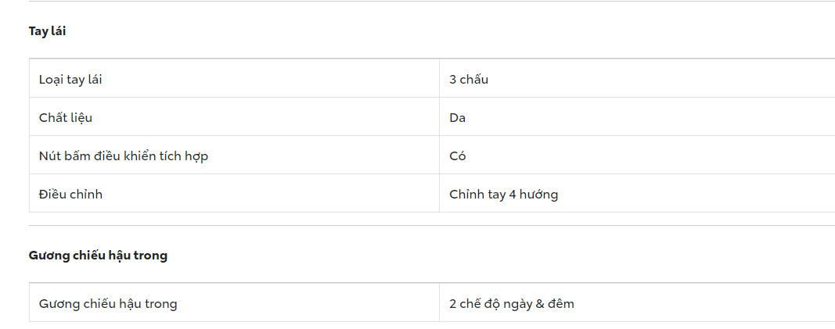Select 'Gương chiếu hậu trong' table row label
This screenshot has width=835, height=329.
point(108,303)
